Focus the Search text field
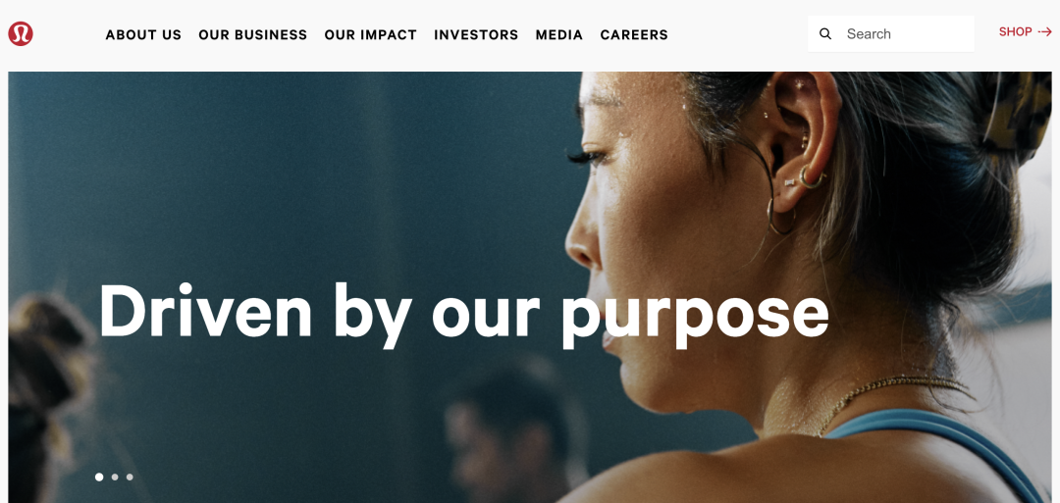 click(x=891, y=33)
